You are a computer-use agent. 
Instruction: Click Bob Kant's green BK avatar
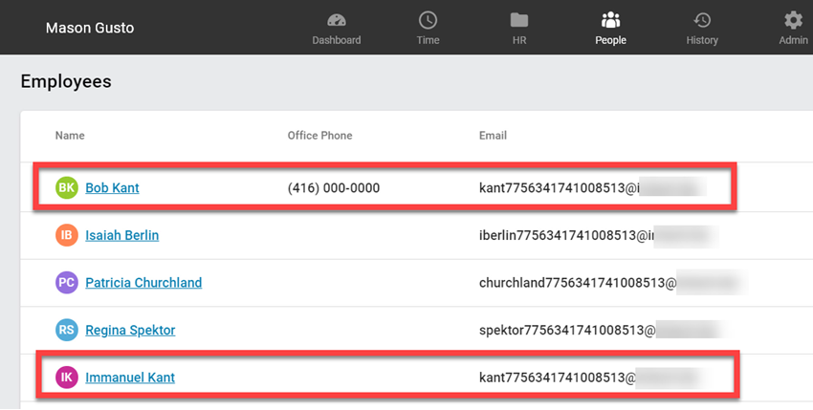[67, 188]
